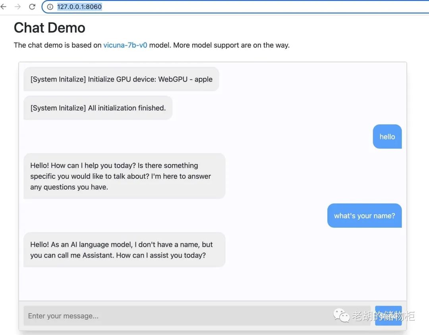Click the reply starting "Hello! As an AI language model"
Screen dimensions: 429x335
[x=124, y=250]
